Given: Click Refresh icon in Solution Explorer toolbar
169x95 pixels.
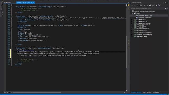Looking at the screenshot, I should pos(147,6).
